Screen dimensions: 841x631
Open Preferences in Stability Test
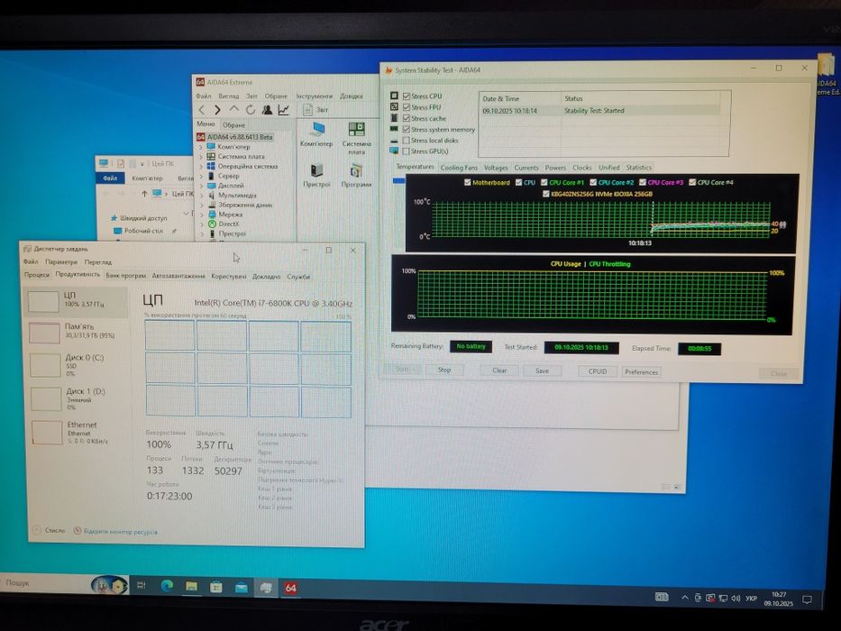point(641,371)
